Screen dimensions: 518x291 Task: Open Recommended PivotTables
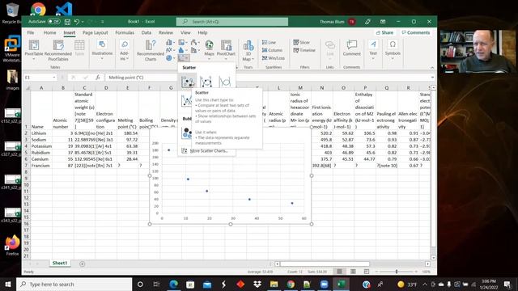click(58, 50)
